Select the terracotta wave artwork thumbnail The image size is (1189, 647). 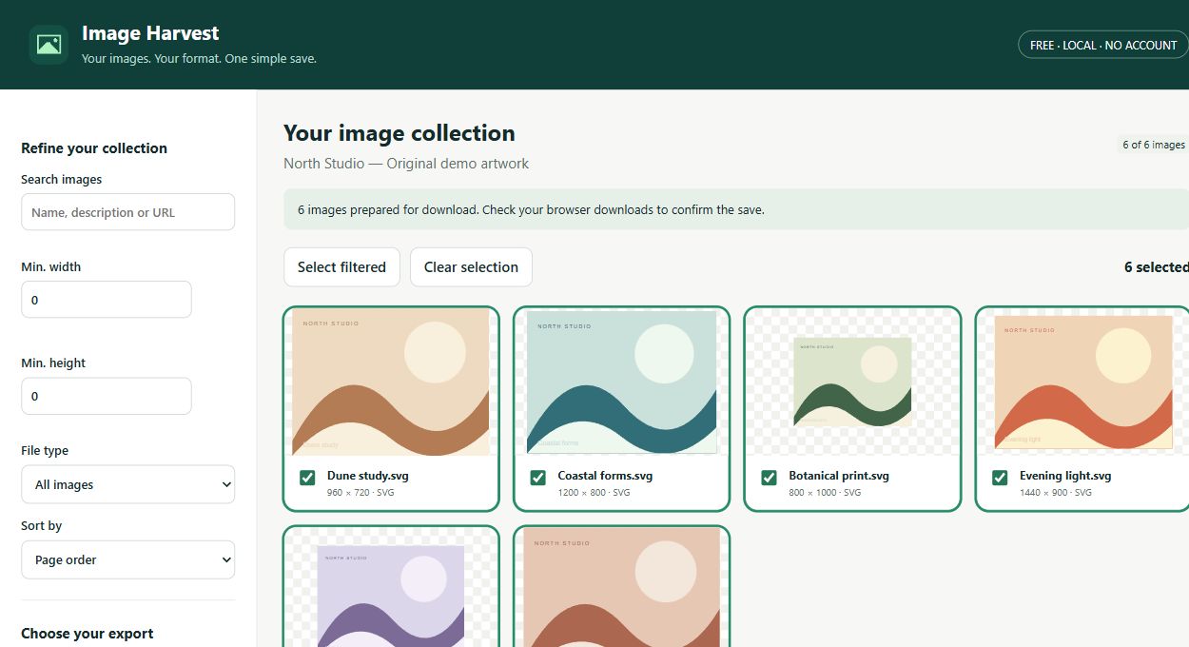[x=621, y=588]
